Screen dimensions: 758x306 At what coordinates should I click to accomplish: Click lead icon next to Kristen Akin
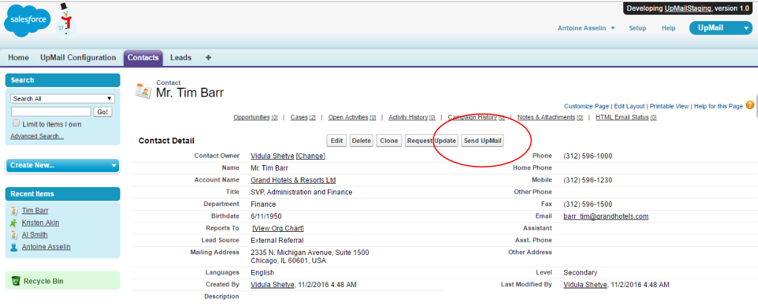(x=14, y=223)
